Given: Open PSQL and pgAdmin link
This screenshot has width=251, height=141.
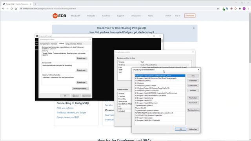Looking at the screenshot, I should (65, 108).
